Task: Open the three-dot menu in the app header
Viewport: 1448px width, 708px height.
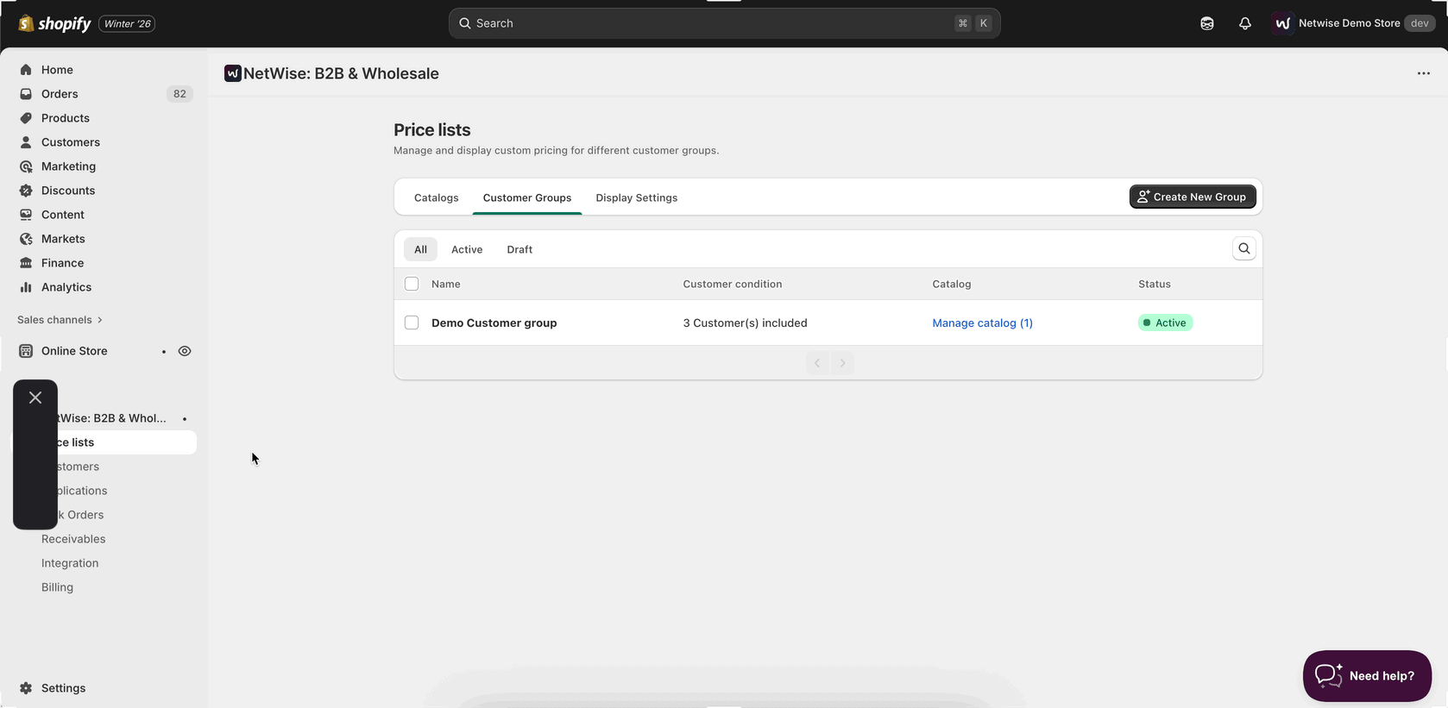Action: [x=1423, y=73]
